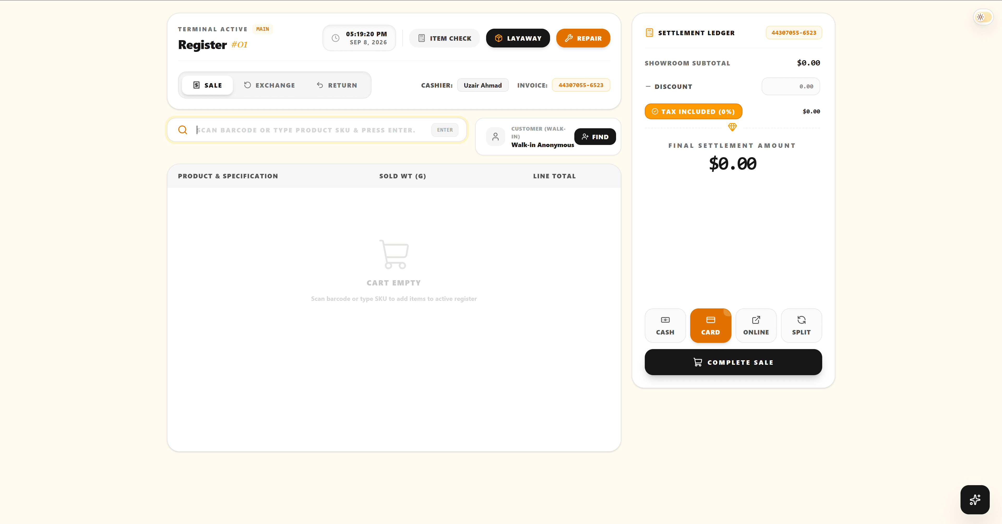Click the empty cart icon
The height and width of the screenshot is (524, 1002).
pyautogui.click(x=394, y=254)
